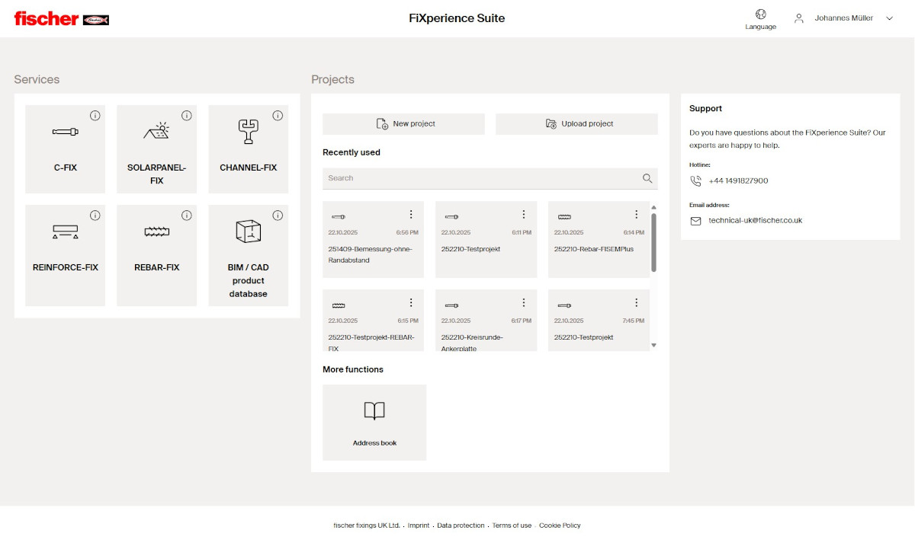Show info for the SOLARPANEL-FIX tile
915x543 pixels.
(186, 116)
